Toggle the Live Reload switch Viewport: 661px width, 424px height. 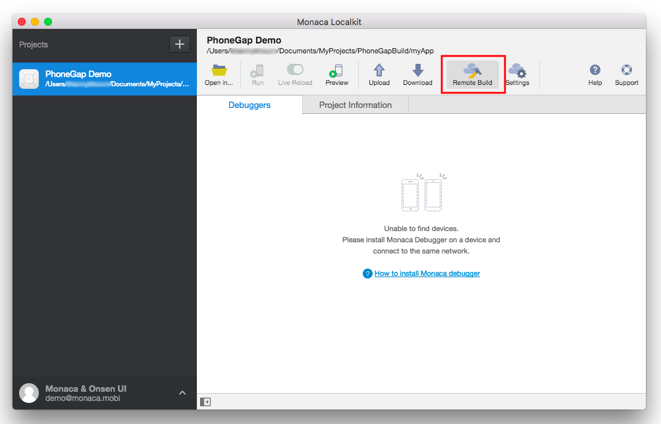[x=295, y=70]
